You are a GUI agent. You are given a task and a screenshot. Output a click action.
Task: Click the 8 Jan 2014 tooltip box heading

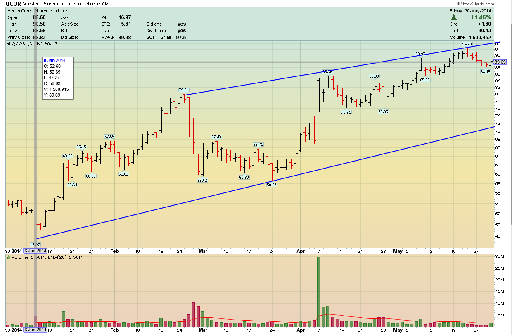click(x=55, y=60)
